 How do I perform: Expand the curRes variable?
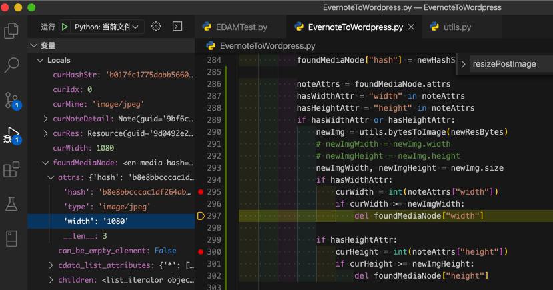(45, 133)
